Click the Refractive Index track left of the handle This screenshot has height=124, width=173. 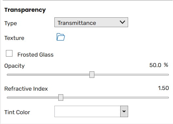[33, 97]
